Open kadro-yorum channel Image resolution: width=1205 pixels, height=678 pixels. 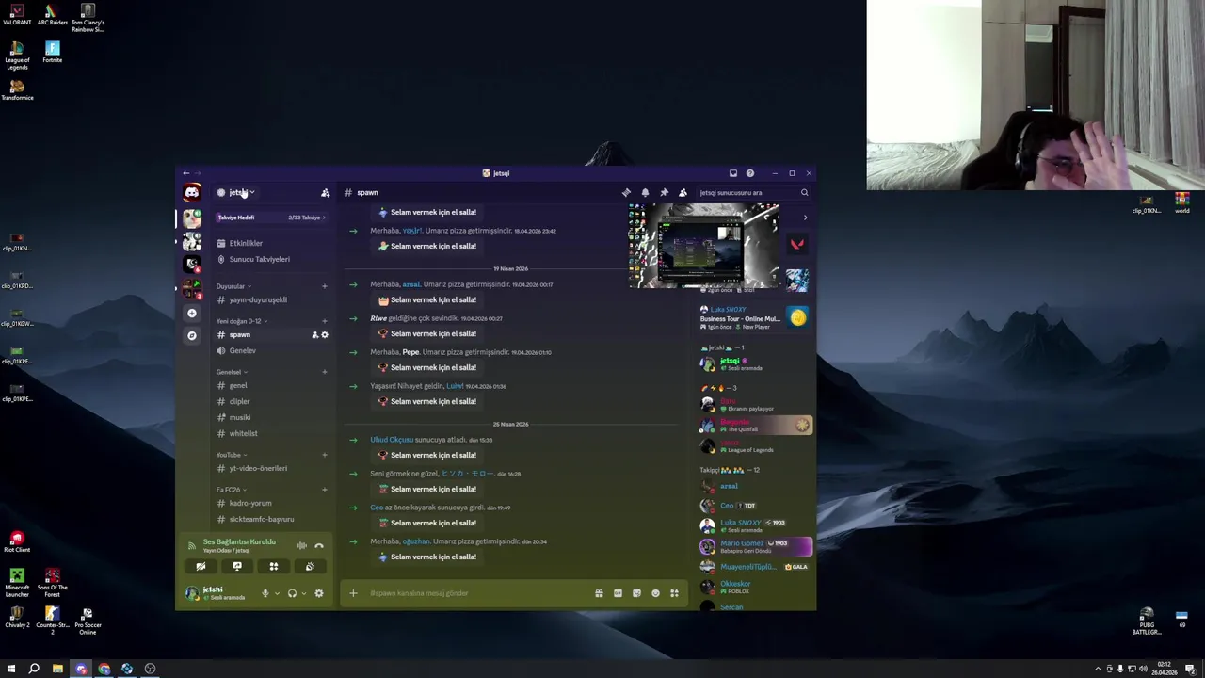[272, 503]
